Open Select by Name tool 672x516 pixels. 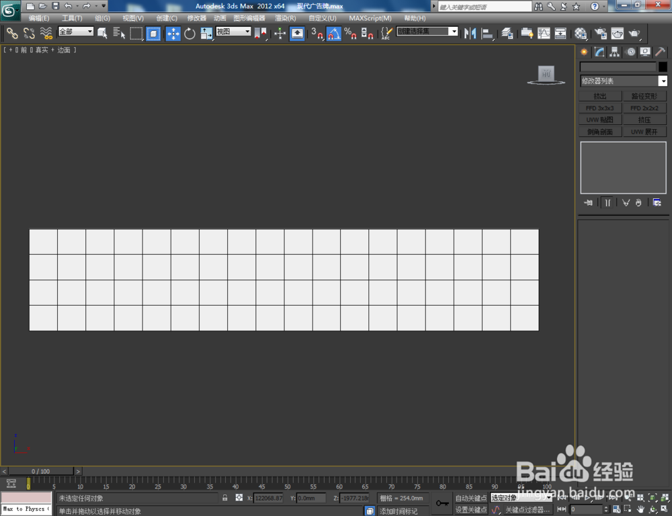[119, 33]
